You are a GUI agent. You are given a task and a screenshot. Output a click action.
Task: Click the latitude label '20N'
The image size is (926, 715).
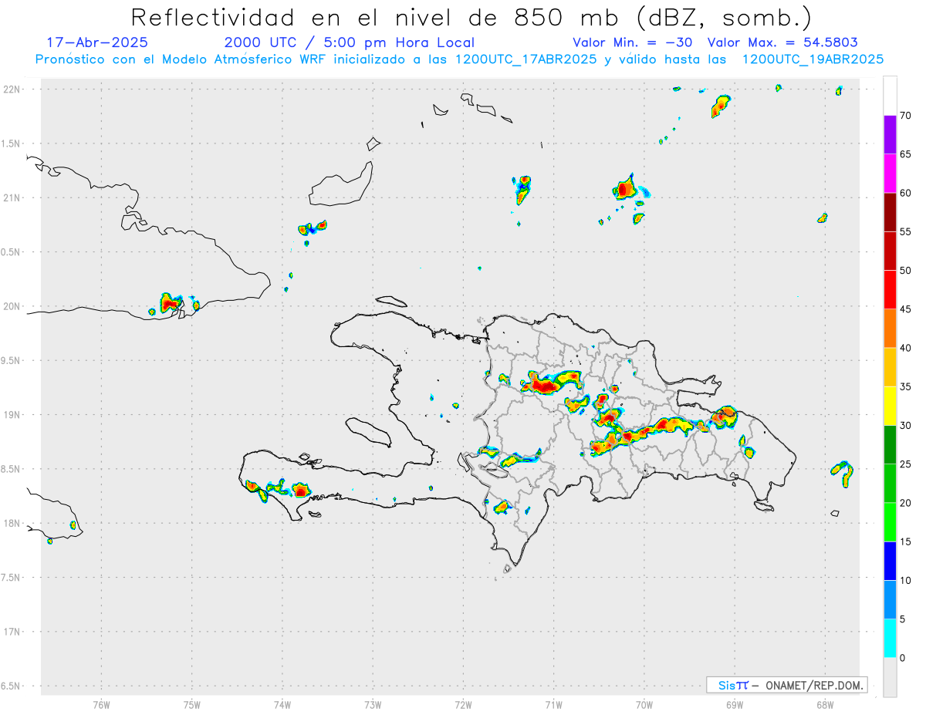(12, 307)
